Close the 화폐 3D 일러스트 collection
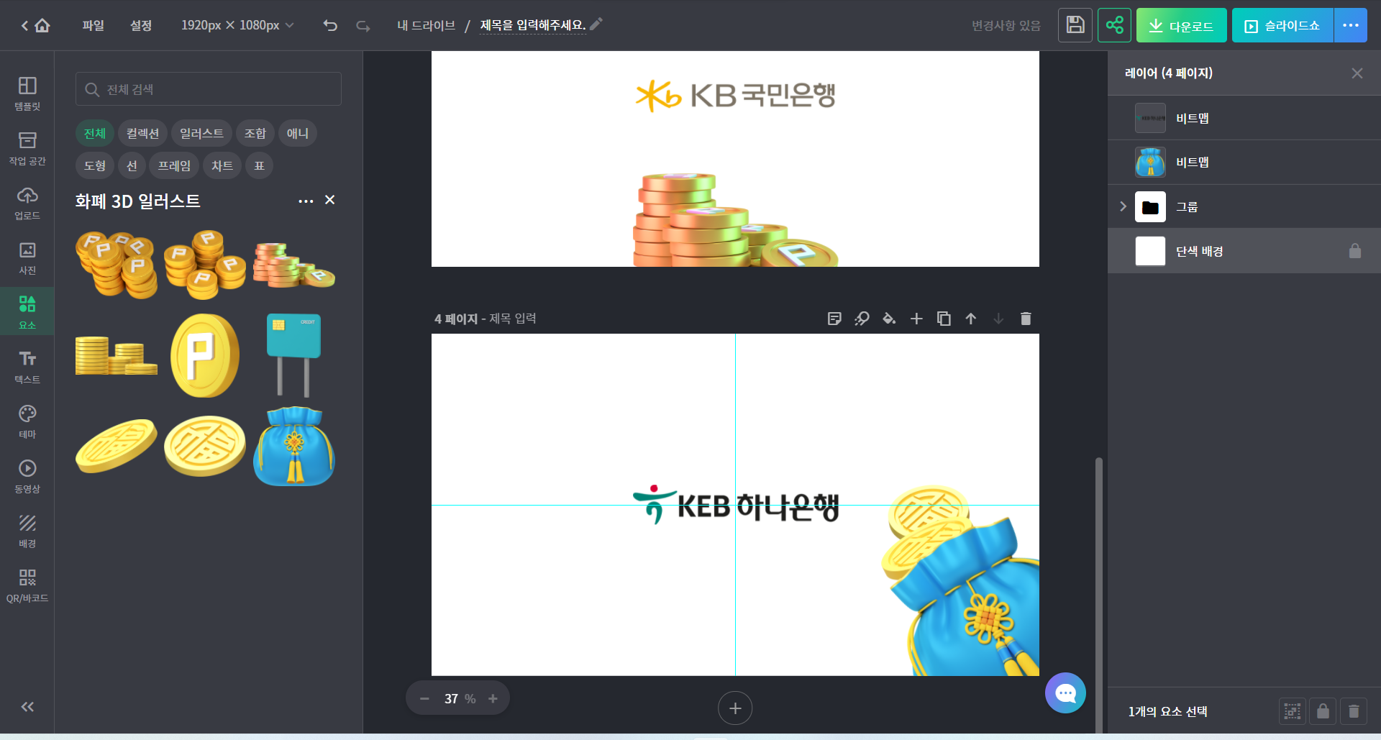The image size is (1381, 740). [329, 200]
